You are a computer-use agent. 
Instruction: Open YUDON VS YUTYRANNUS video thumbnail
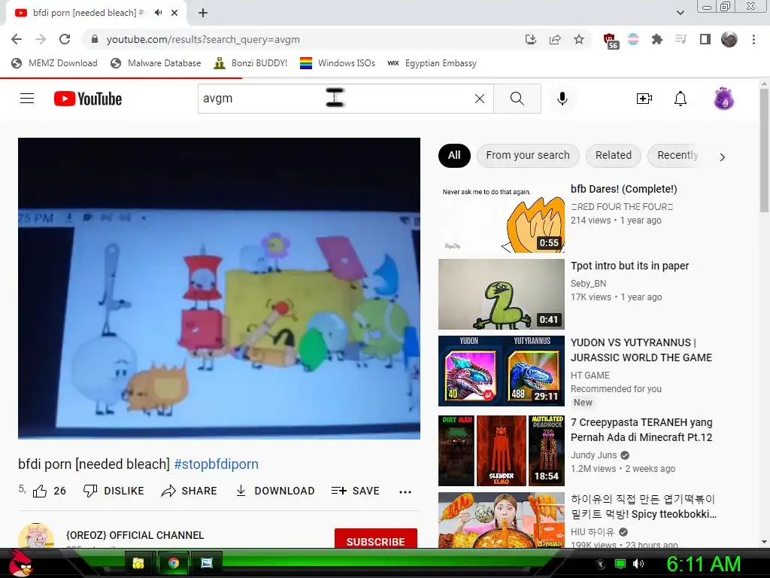[502, 371]
